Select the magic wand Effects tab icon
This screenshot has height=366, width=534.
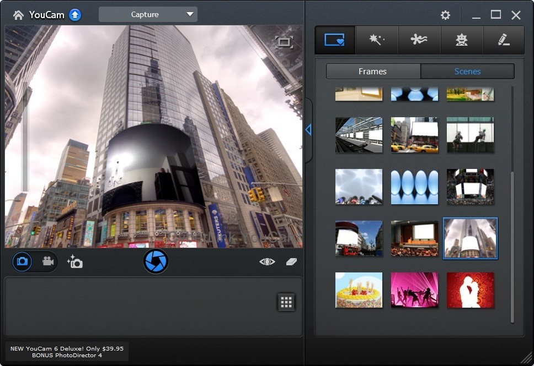[x=377, y=40]
